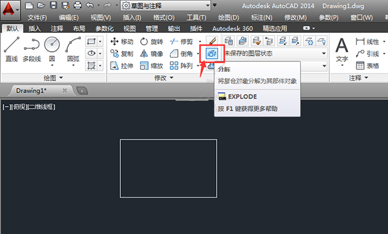The image size is (388, 234).
Task: Open the 绘图(D) menu
Action: click(x=228, y=17)
